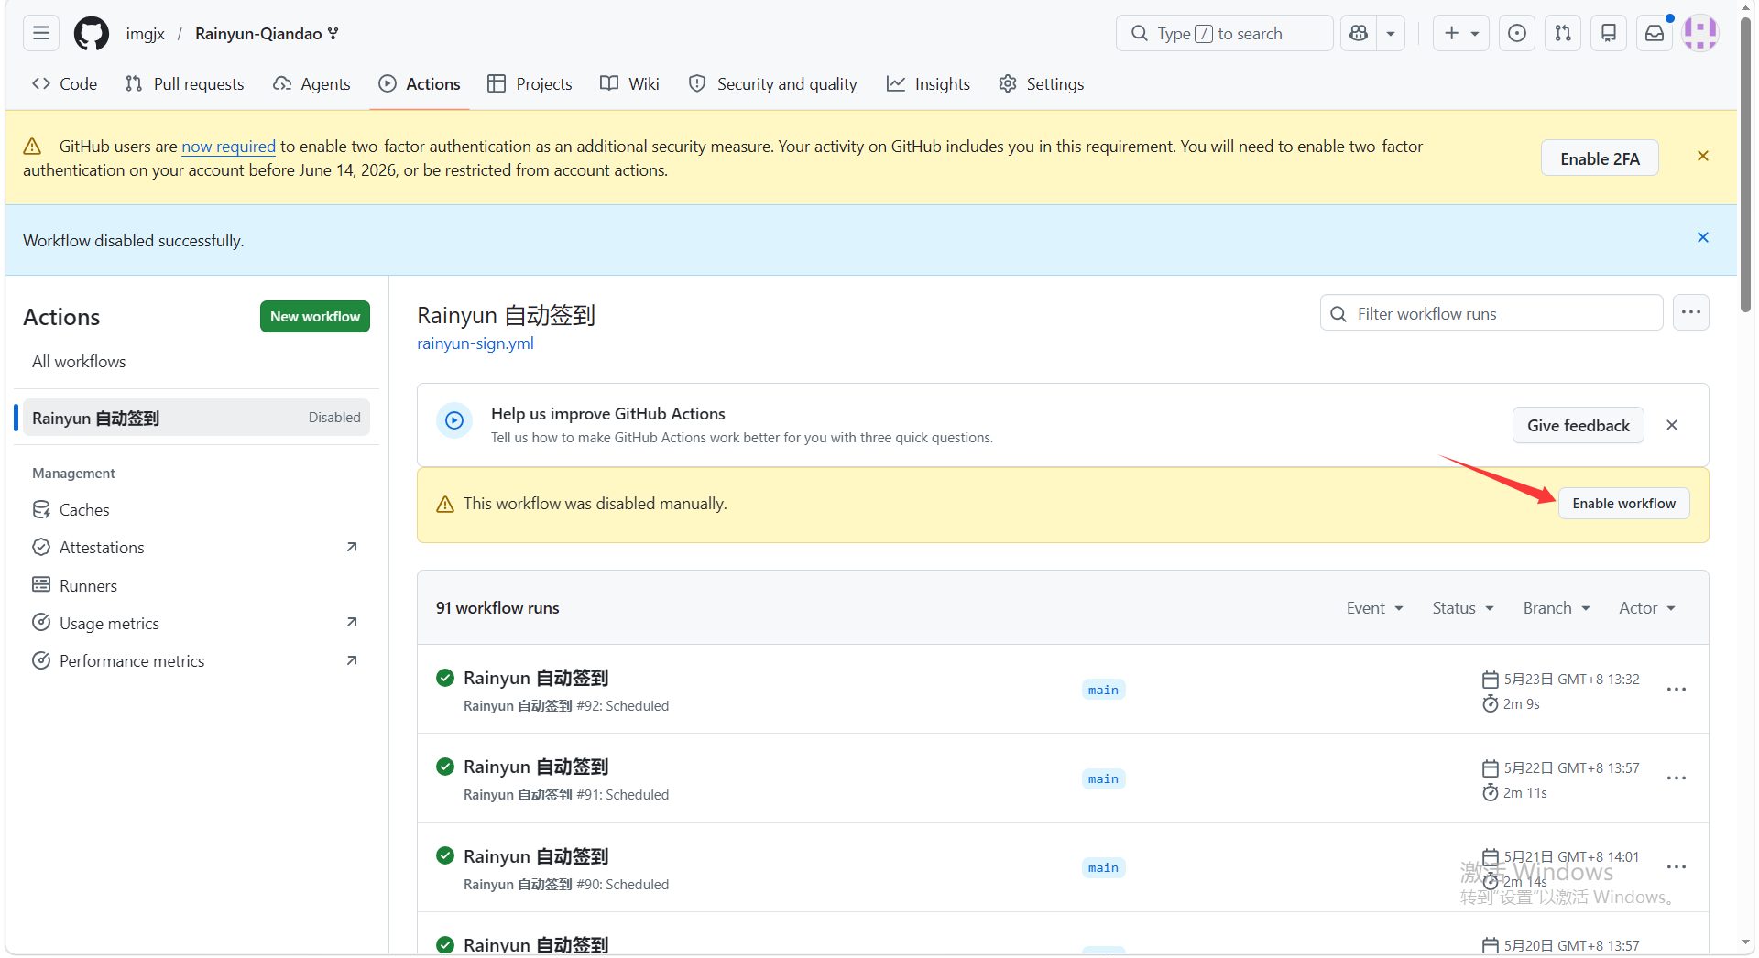The height and width of the screenshot is (958, 1759).
Task: Open workflow run #90 title link
Action: [536, 857]
